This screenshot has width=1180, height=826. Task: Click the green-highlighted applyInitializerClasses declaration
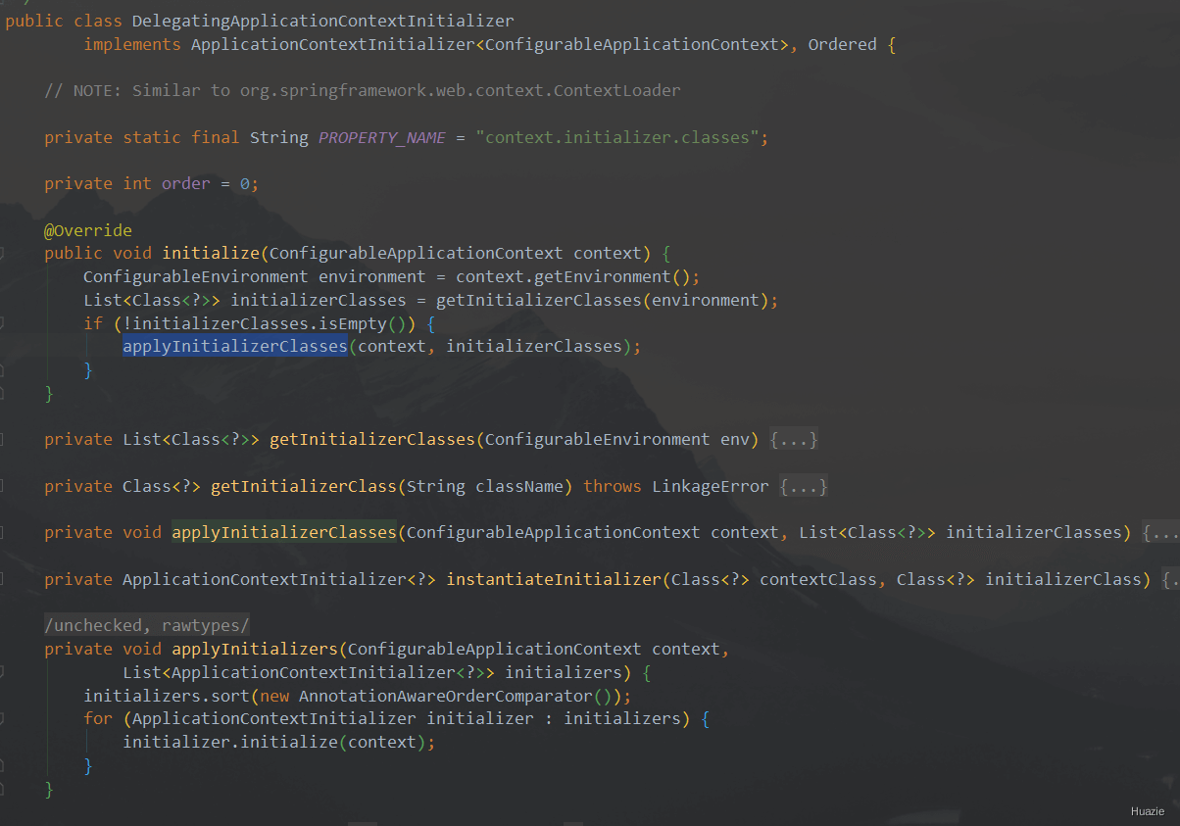tap(283, 532)
